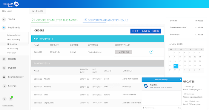Edit Batch 703 with pencil icon
This screenshot has height=110, width=209.
point(151,52)
